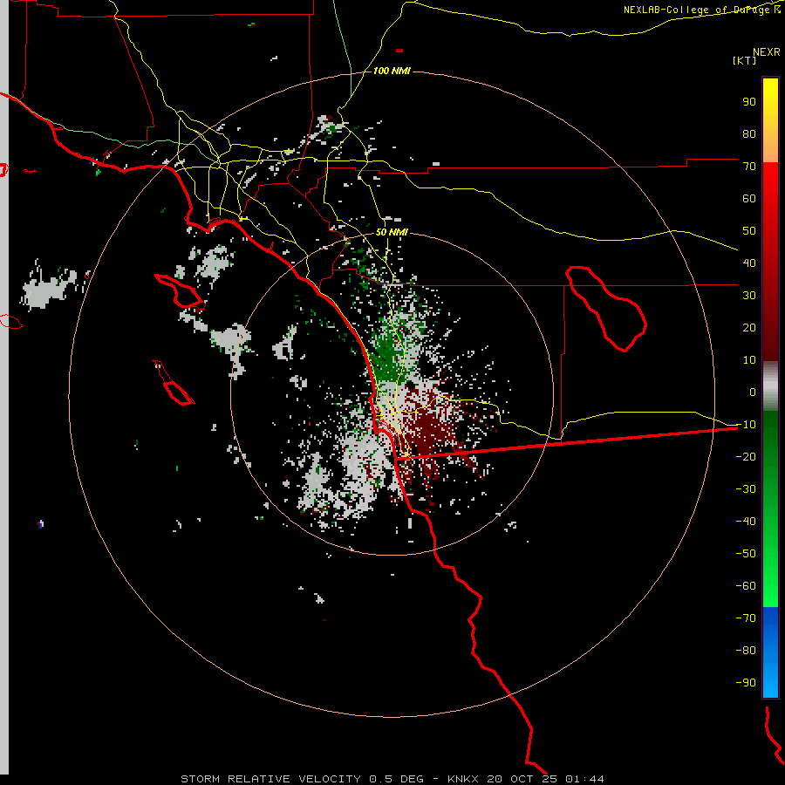Screen dimensions: 785x785
Task: Click the KNKX station identifier text
Action: (x=463, y=779)
